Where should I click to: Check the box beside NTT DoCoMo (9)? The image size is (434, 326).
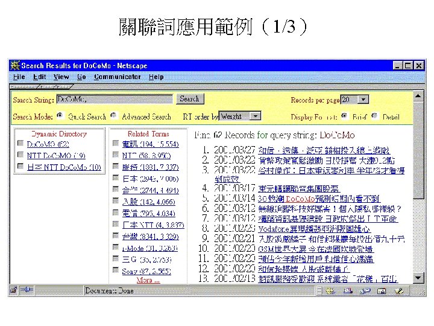pos(20,155)
